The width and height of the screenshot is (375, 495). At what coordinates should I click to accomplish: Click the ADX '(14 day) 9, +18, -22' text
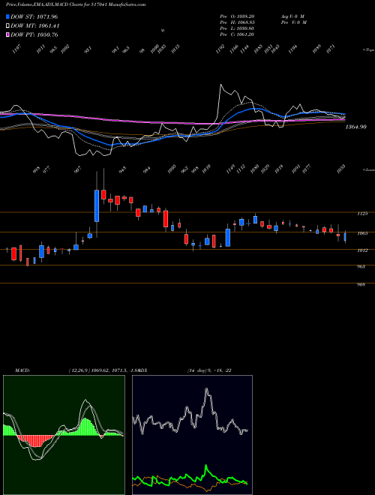[x=209, y=370]
